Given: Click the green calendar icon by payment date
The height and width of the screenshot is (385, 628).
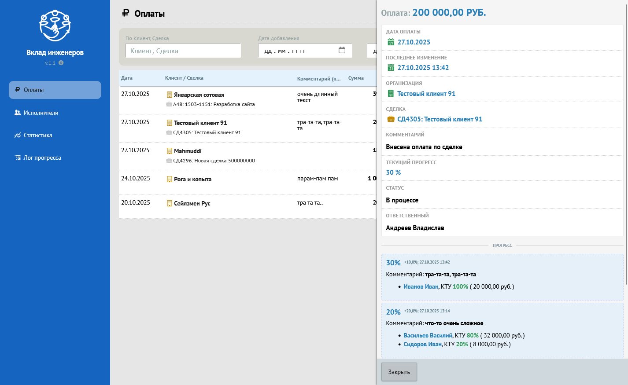Looking at the screenshot, I should pos(391,42).
